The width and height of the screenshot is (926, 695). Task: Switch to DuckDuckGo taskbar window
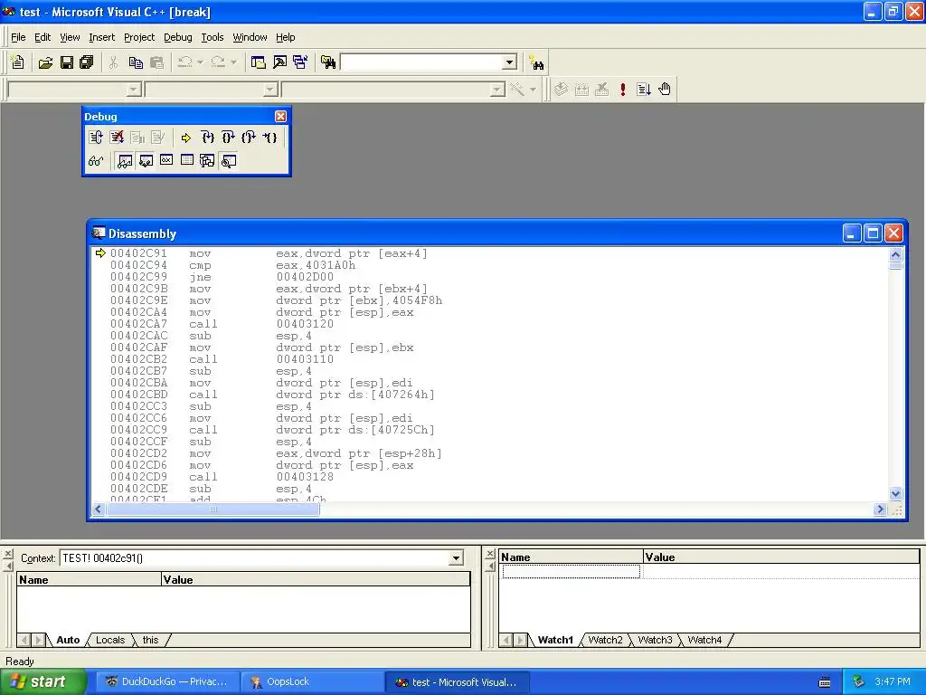(167, 682)
